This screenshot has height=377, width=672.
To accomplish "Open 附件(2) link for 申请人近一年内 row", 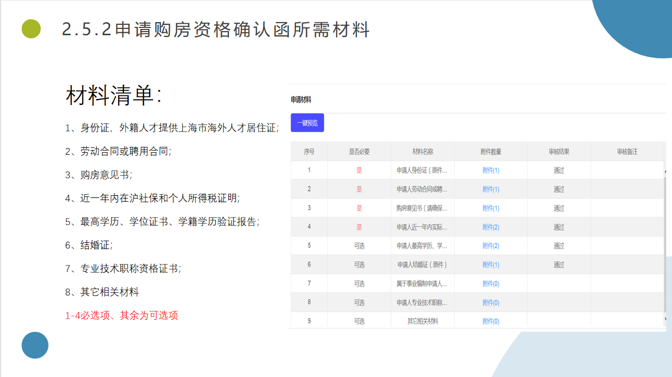I will click(491, 227).
